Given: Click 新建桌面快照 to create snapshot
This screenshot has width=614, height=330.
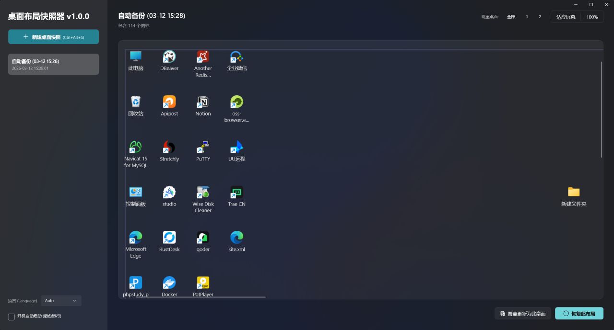Looking at the screenshot, I should (x=53, y=36).
